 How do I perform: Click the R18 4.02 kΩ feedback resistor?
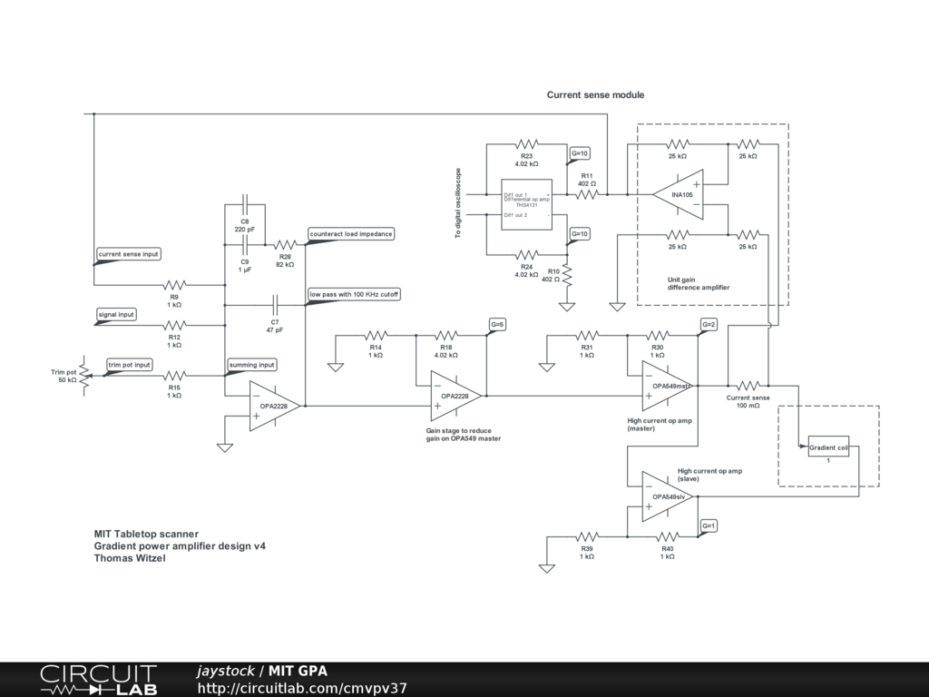(445, 335)
